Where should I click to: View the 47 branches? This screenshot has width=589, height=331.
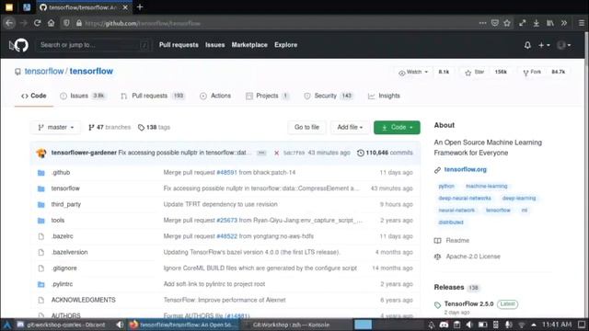click(110, 128)
